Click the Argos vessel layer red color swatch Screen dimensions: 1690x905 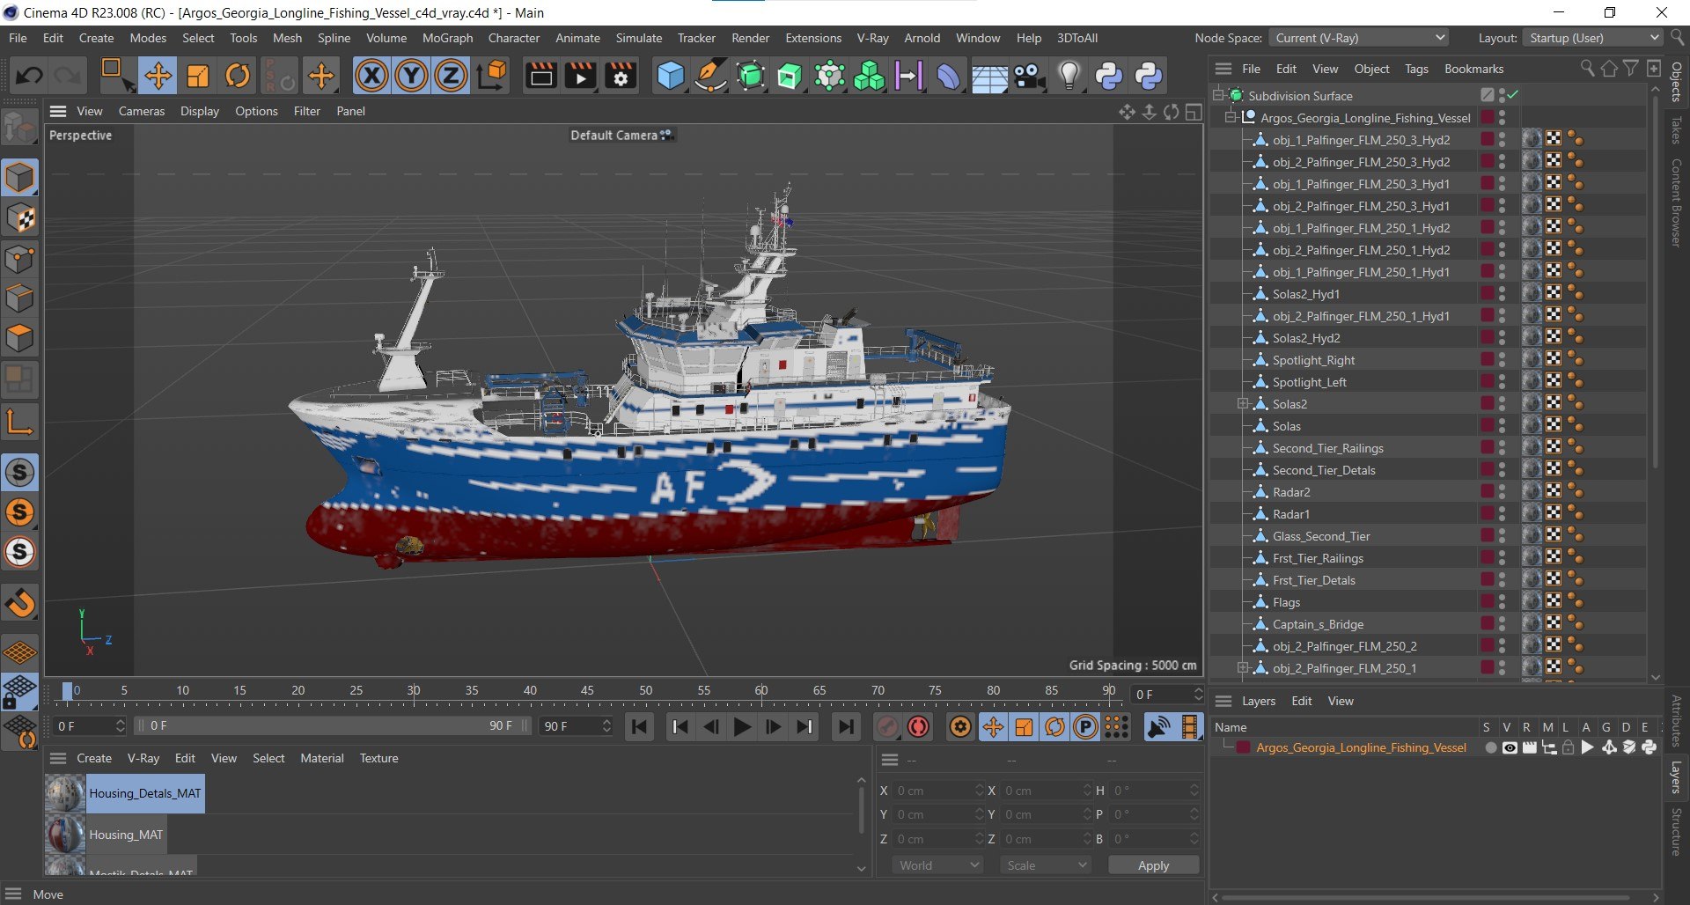[1243, 747]
